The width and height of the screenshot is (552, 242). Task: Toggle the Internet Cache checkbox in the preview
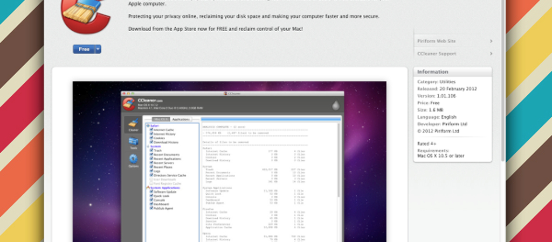pyautogui.click(x=151, y=130)
